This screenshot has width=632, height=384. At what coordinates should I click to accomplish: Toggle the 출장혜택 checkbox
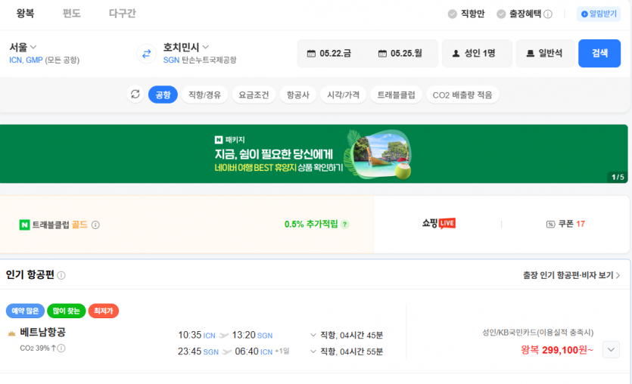[501, 14]
